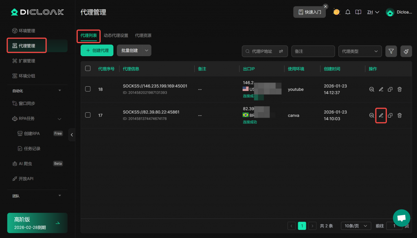The width and height of the screenshot is (417, 238).
Task: Open the filter funnel icon
Action: [x=391, y=51]
